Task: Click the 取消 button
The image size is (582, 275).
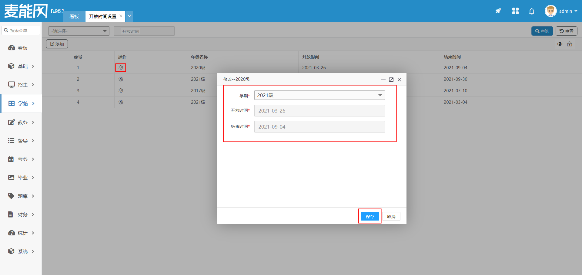Action: (391, 217)
